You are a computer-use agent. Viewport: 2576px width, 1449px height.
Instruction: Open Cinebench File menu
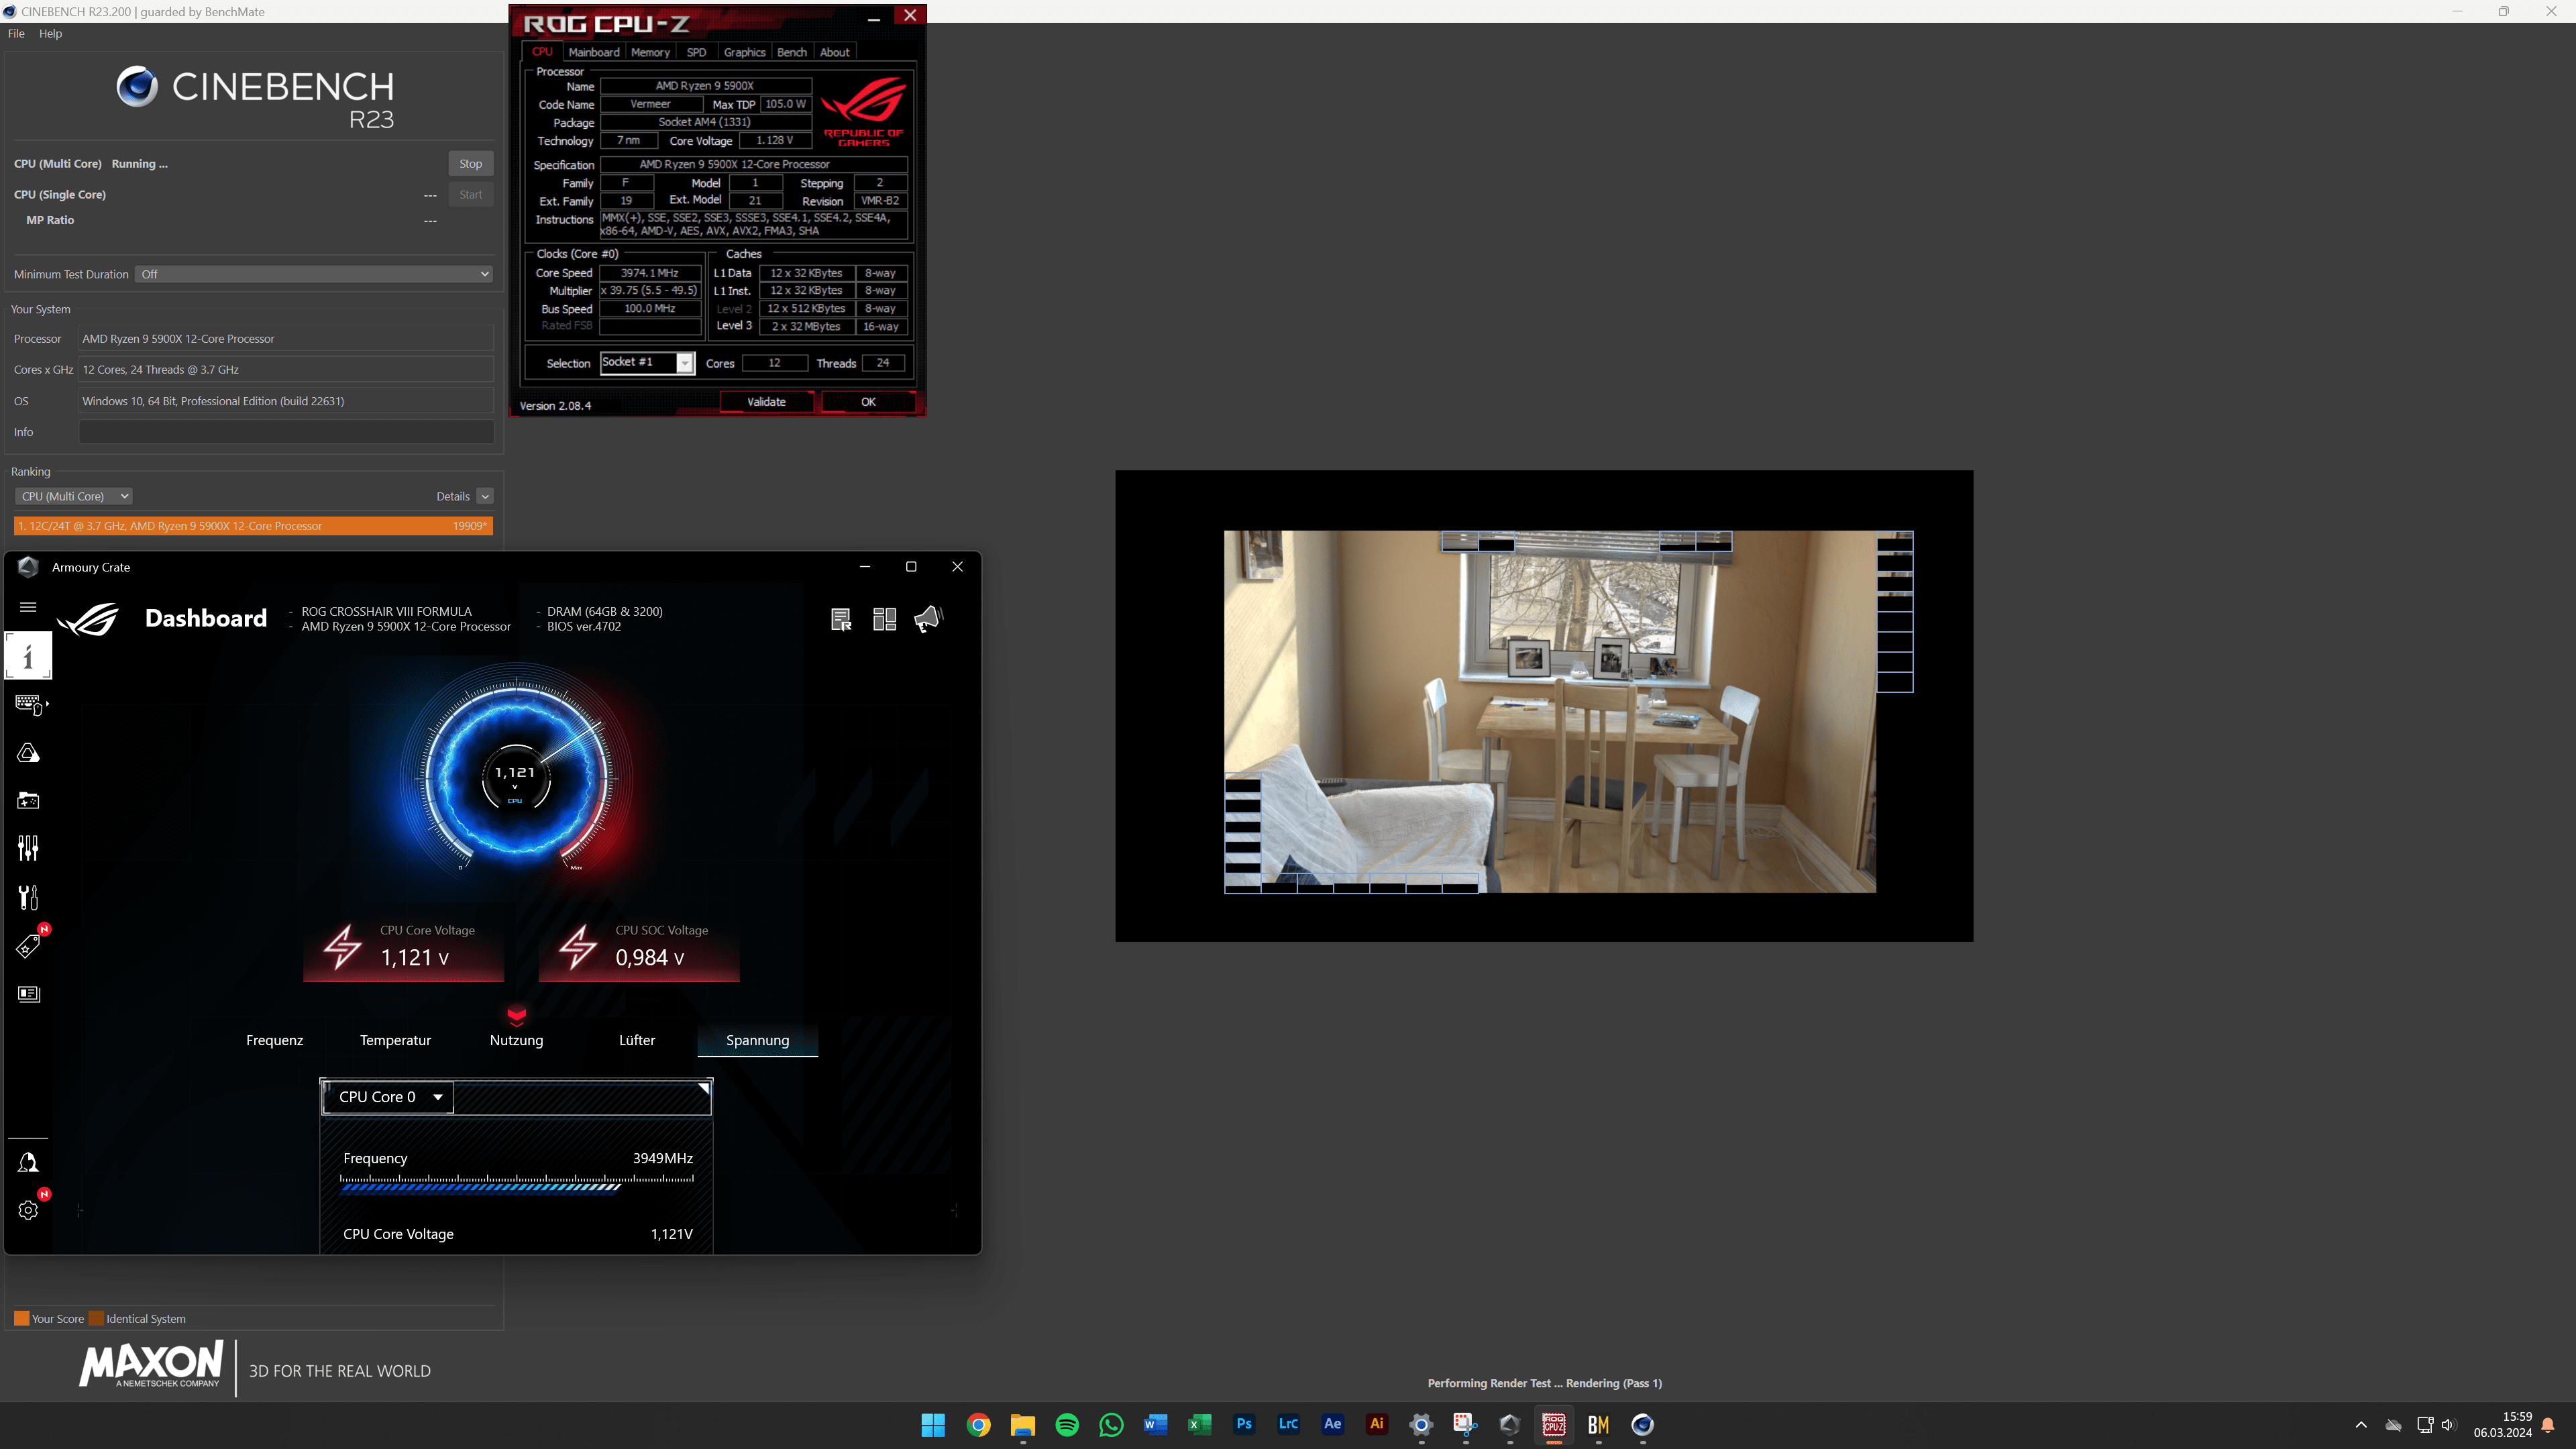click(x=16, y=33)
